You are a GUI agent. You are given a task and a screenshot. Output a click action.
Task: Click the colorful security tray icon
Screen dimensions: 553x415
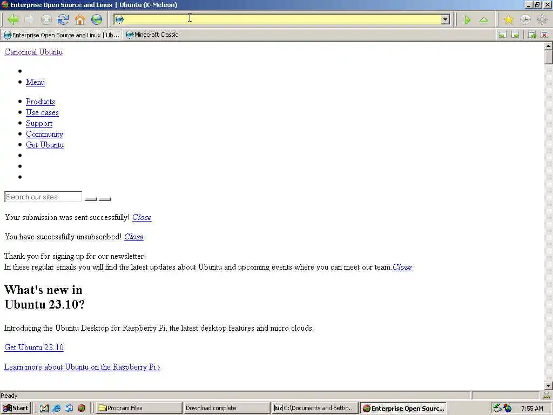(507, 408)
